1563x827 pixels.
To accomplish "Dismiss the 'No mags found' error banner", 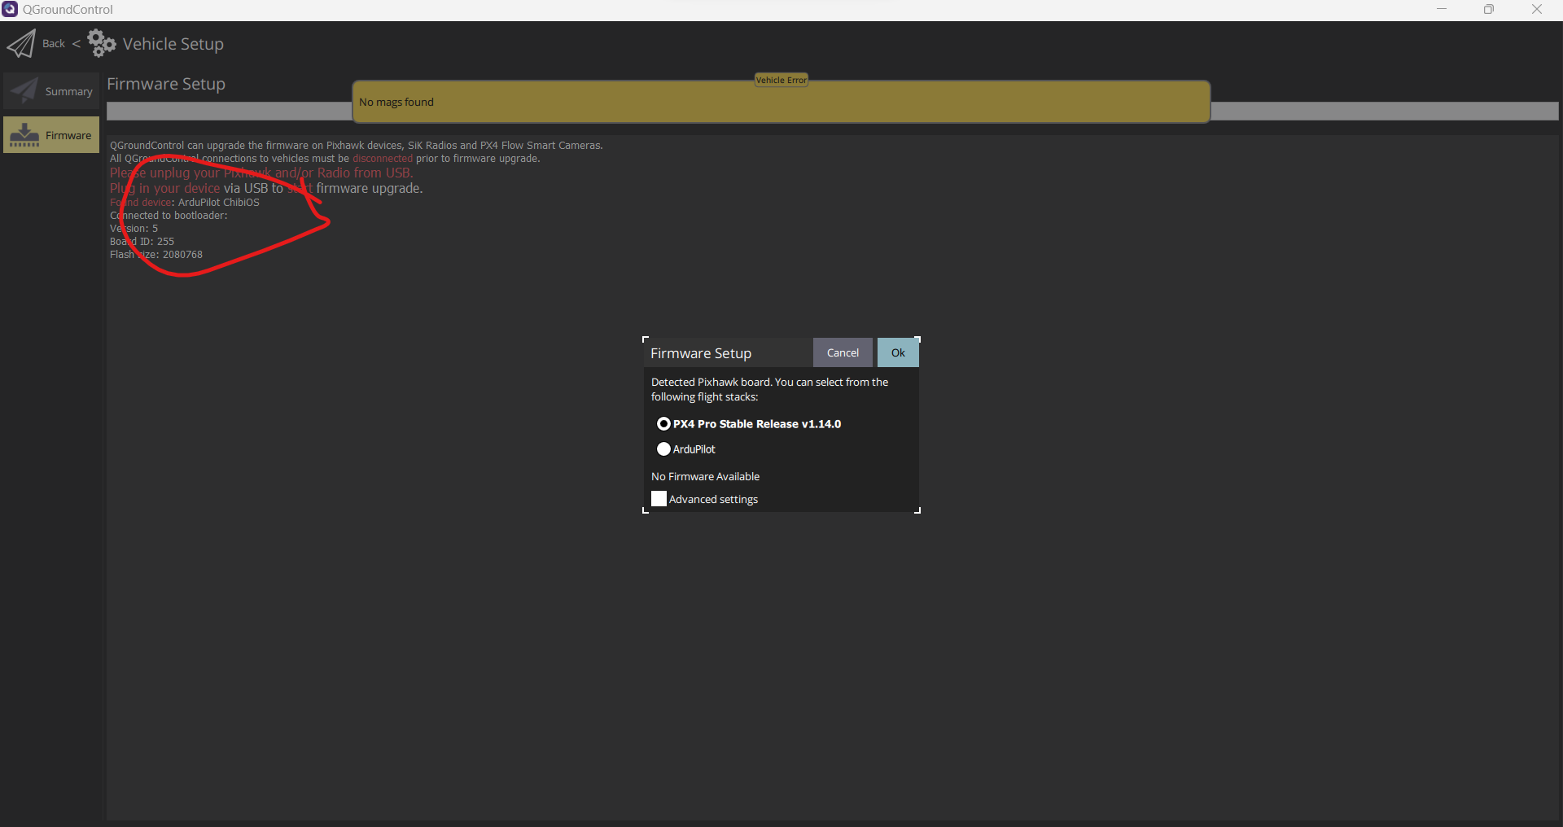I will pos(781,103).
